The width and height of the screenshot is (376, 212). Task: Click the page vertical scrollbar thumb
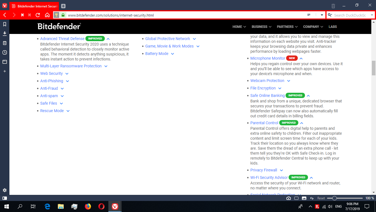(374, 68)
